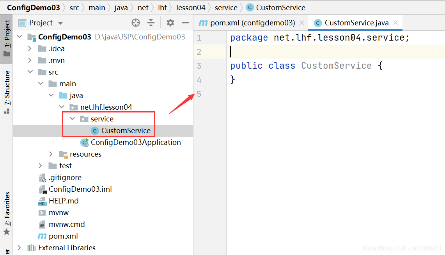Click the test folder icon

(53, 166)
